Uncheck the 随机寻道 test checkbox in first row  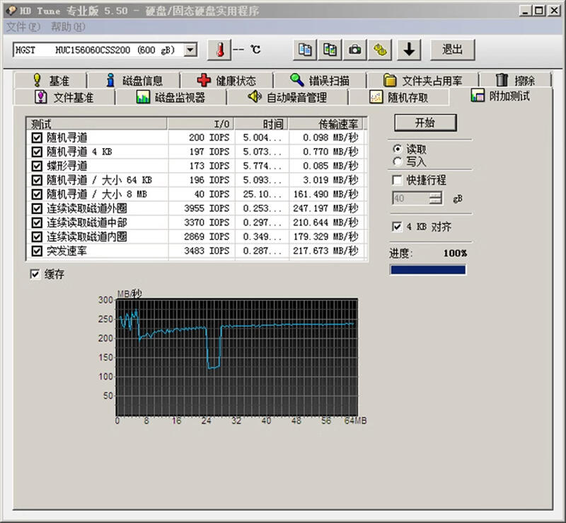point(37,137)
